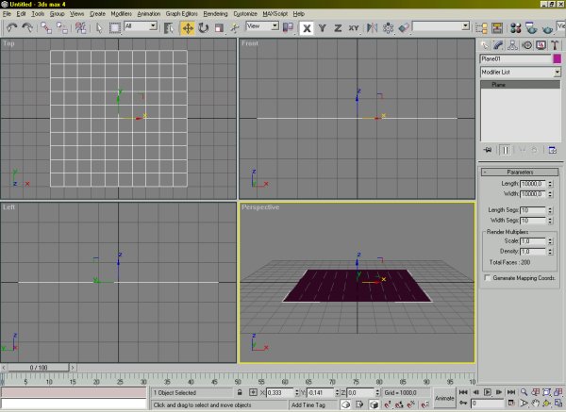The image size is (566, 412).
Task: Click the Pin Stack icon
Action: pos(487,149)
